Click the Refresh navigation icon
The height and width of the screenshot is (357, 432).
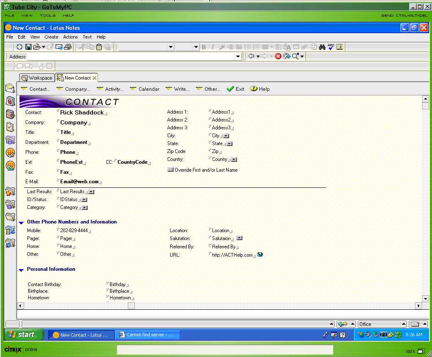tap(287, 56)
